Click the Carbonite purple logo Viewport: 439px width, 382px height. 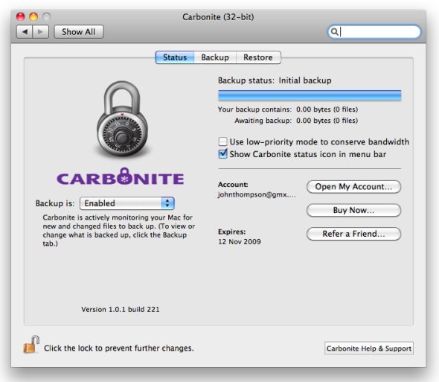tap(121, 177)
